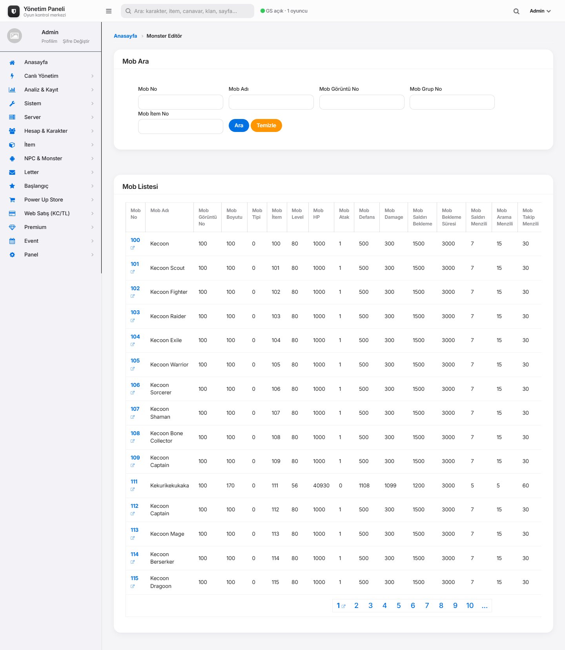The width and height of the screenshot is (565, 650).
Task: Click the Hesap & Karakter users icon
Action: (12, 131)
